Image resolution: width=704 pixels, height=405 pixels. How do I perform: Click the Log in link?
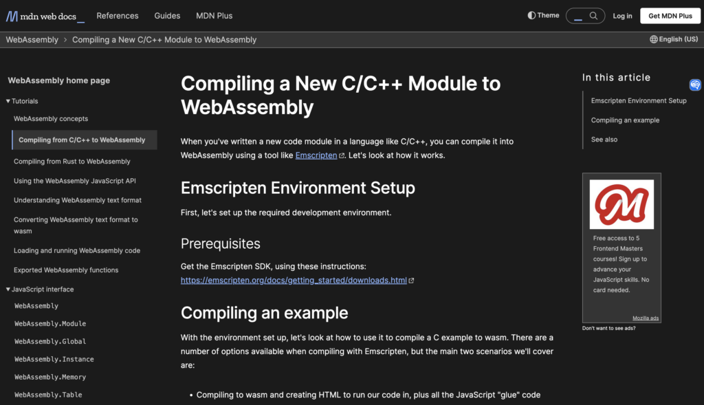pos(622,16)
